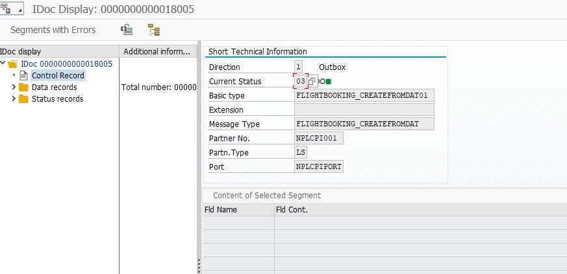Click the Partner No. label
567x274 pixels.
coord(230,139)
